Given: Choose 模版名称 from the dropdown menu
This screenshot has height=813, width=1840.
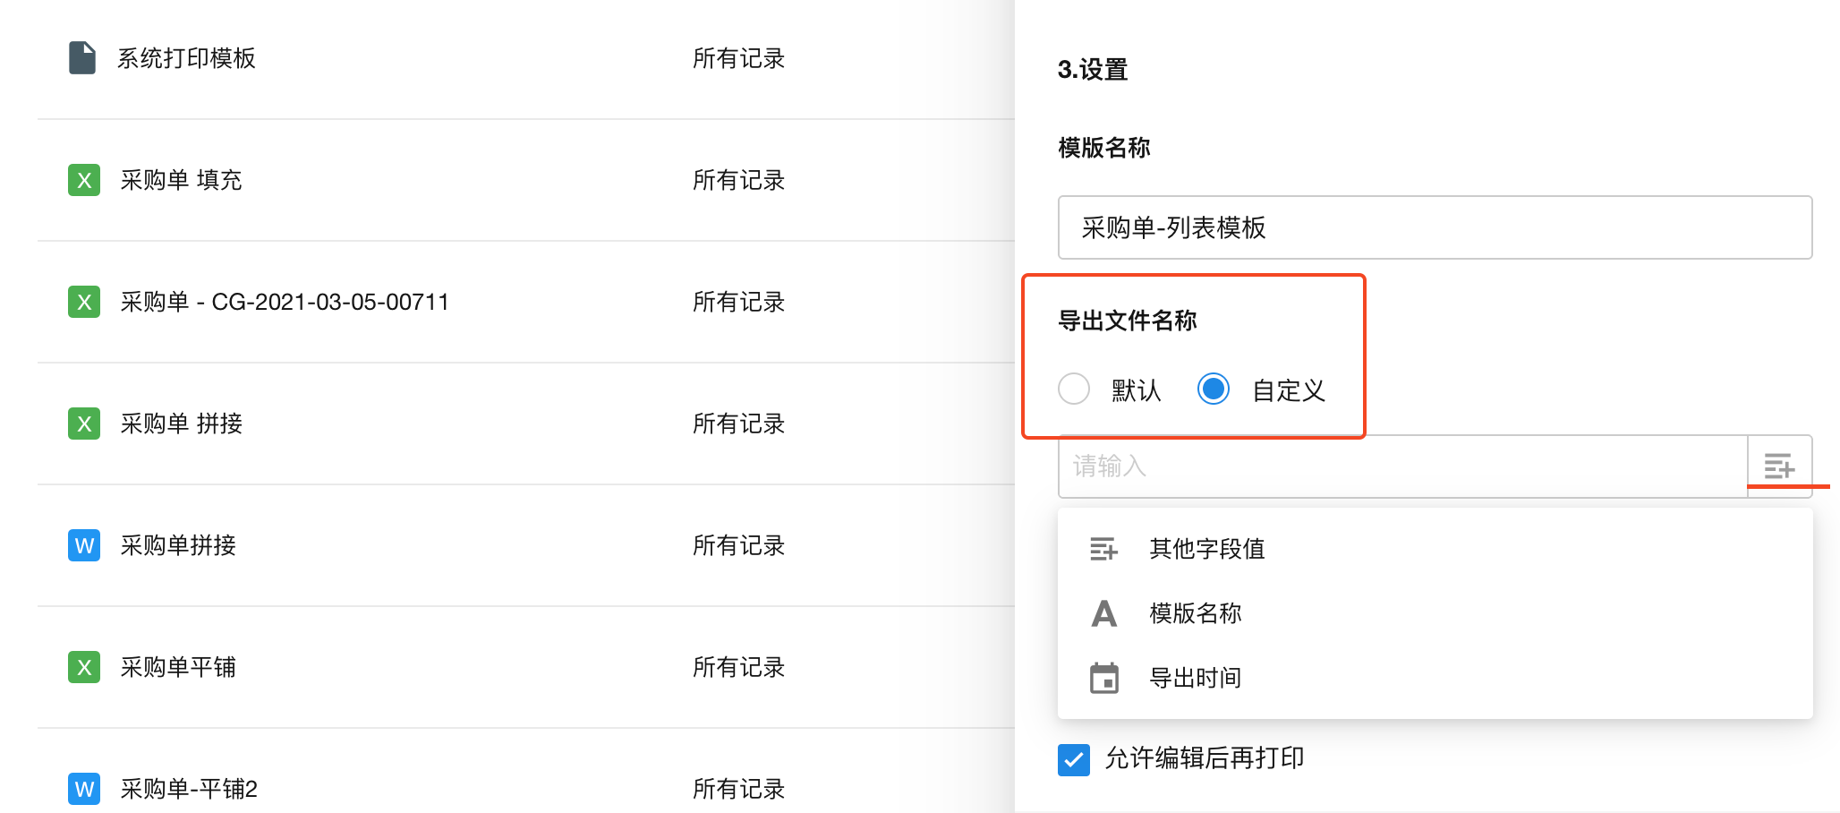Looking at the screenshot, I should [1195, 613].
